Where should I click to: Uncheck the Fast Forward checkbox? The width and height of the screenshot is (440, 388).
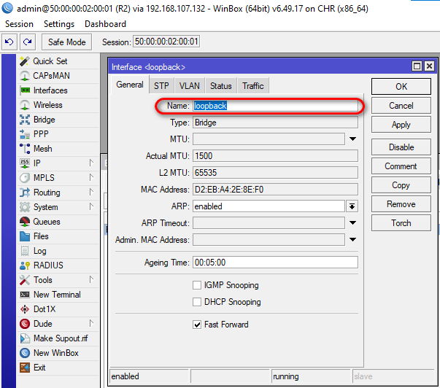click(197, 325)
